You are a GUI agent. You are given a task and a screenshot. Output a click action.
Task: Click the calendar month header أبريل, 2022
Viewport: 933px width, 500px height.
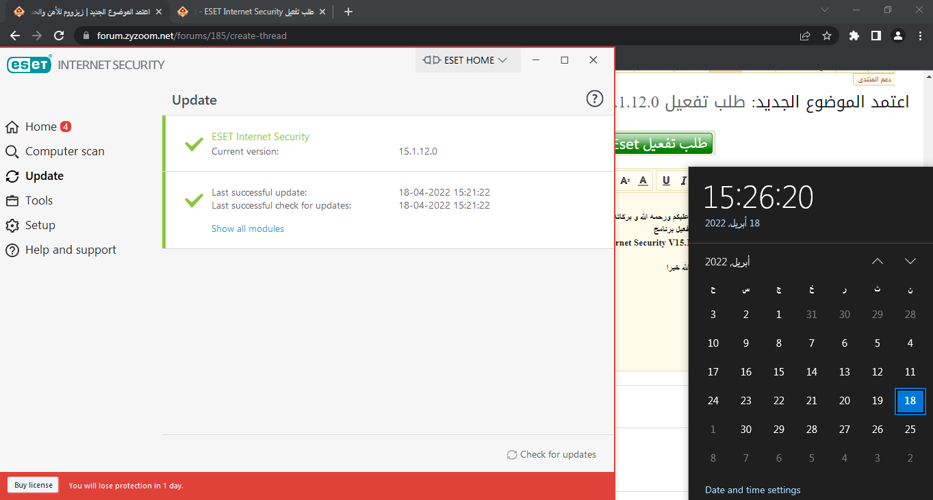tap(727, 262)
